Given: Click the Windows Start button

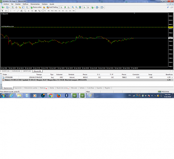Looking at the screenshot, I should click(3, 96).
